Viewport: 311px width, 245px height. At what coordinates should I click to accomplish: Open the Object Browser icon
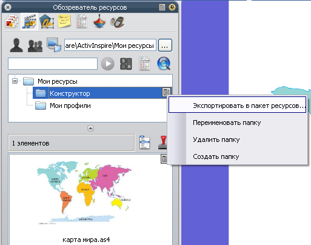(47, 21)
